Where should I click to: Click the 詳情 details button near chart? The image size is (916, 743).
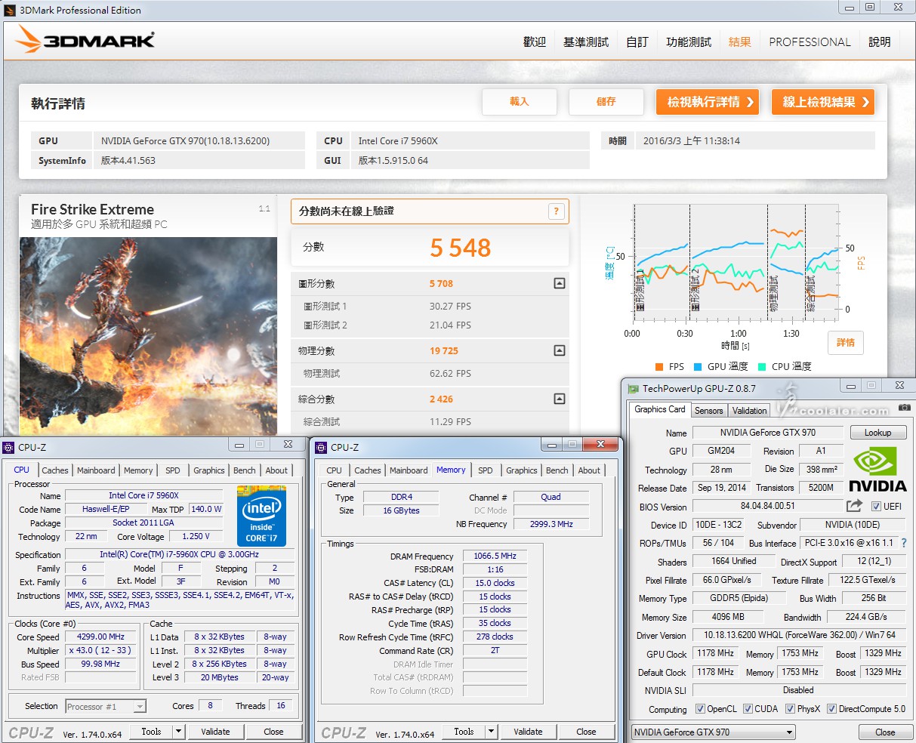(x=846, y=343)
